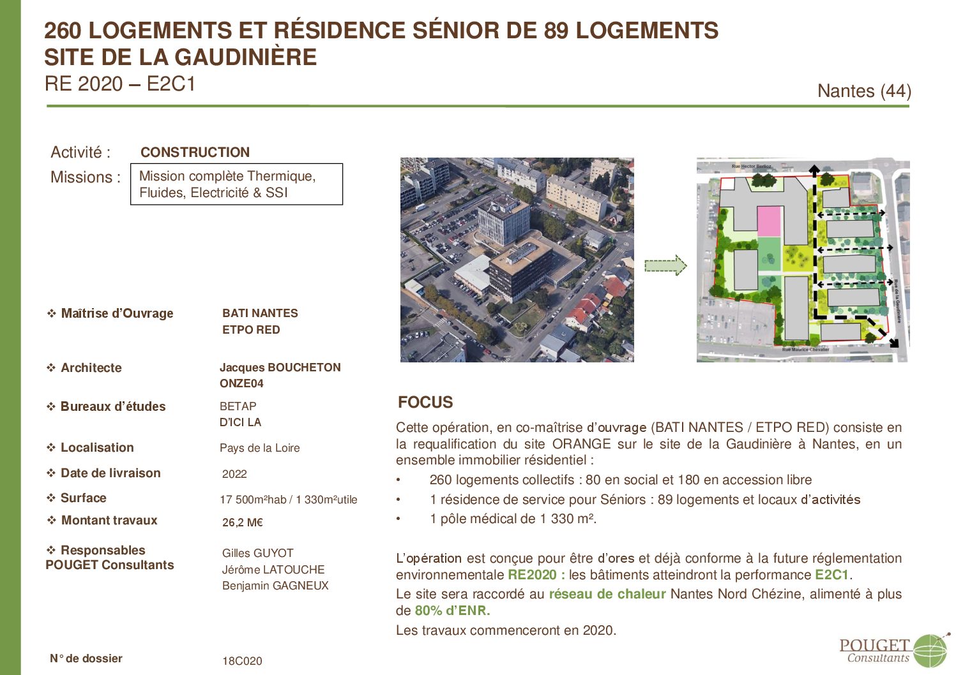Click the Rue Maurice Chevalier label on plan
The image size is (956, 675).
(805, 350)
